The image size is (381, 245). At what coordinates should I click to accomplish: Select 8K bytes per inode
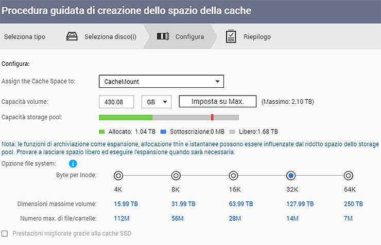click(x=176, y=176)
